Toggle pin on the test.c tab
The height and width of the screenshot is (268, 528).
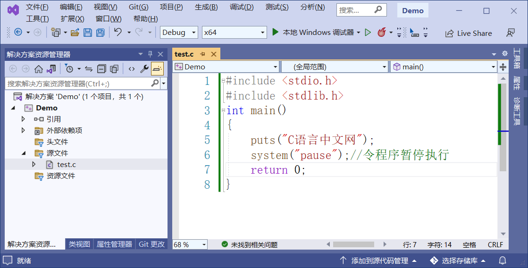pyautogui.click(x=203, y=54)
